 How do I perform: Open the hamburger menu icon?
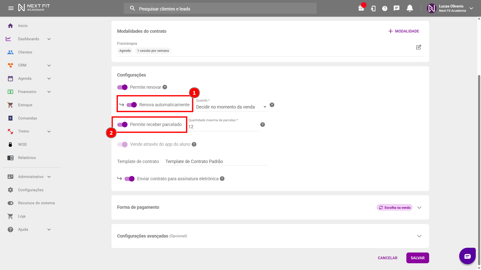pyautogui.click(x=11, y=8)
